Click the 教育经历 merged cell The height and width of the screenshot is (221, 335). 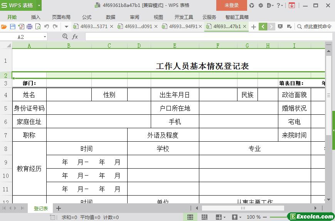tap(29, 169)
